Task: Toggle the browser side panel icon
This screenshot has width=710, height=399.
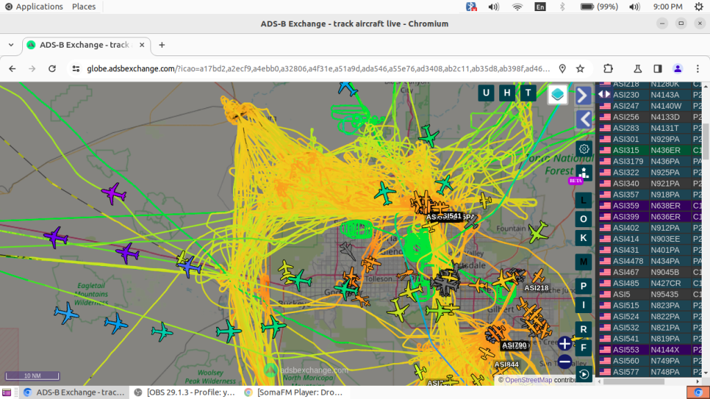Action: (657, 69)
